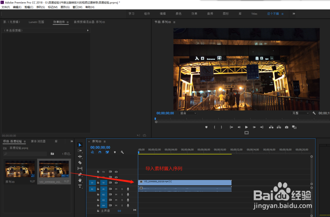Open 窗口(W) menu
The image size is (330, 217).
[78, 7]
